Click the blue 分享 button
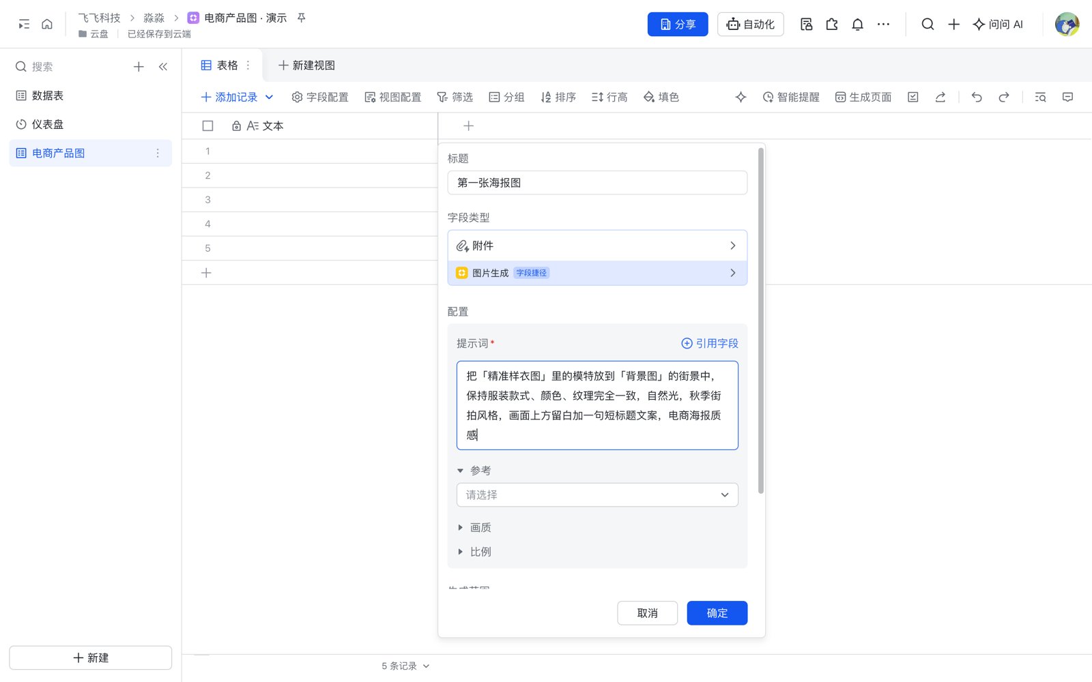The height and width of the screenshot is (682, 1092). tap(678, 25)
